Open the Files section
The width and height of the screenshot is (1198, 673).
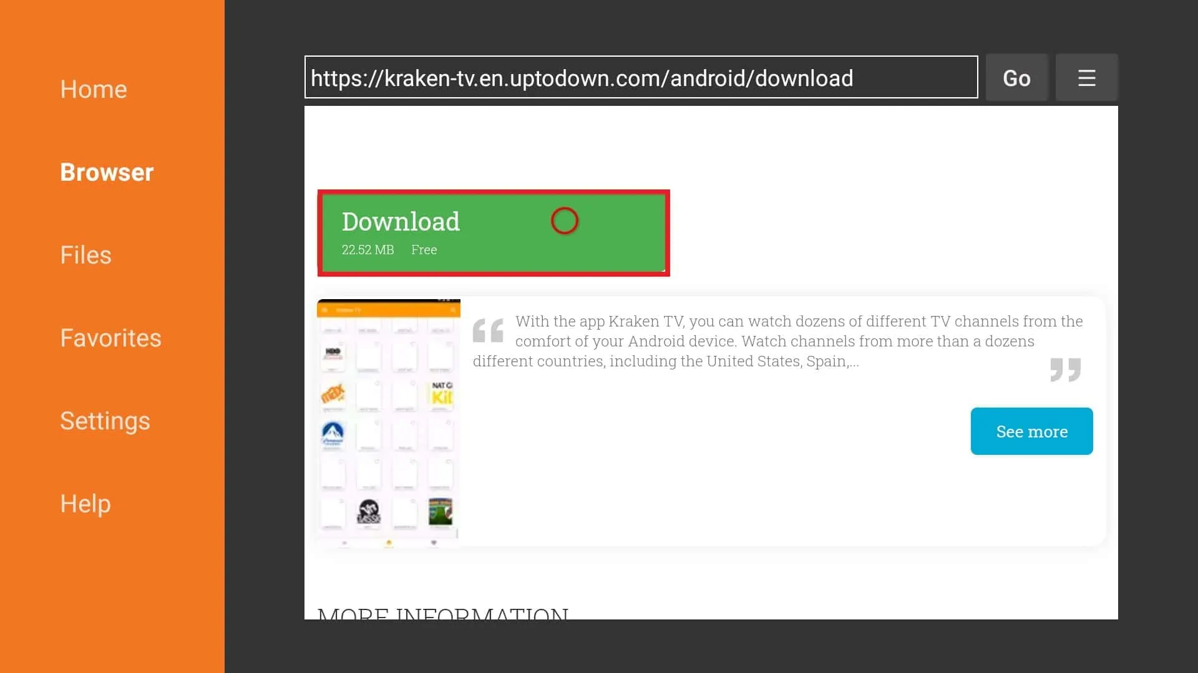click(x=85, y=255)
